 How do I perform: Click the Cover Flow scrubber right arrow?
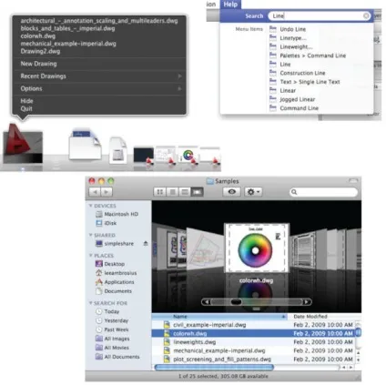[x=307, y=302]
